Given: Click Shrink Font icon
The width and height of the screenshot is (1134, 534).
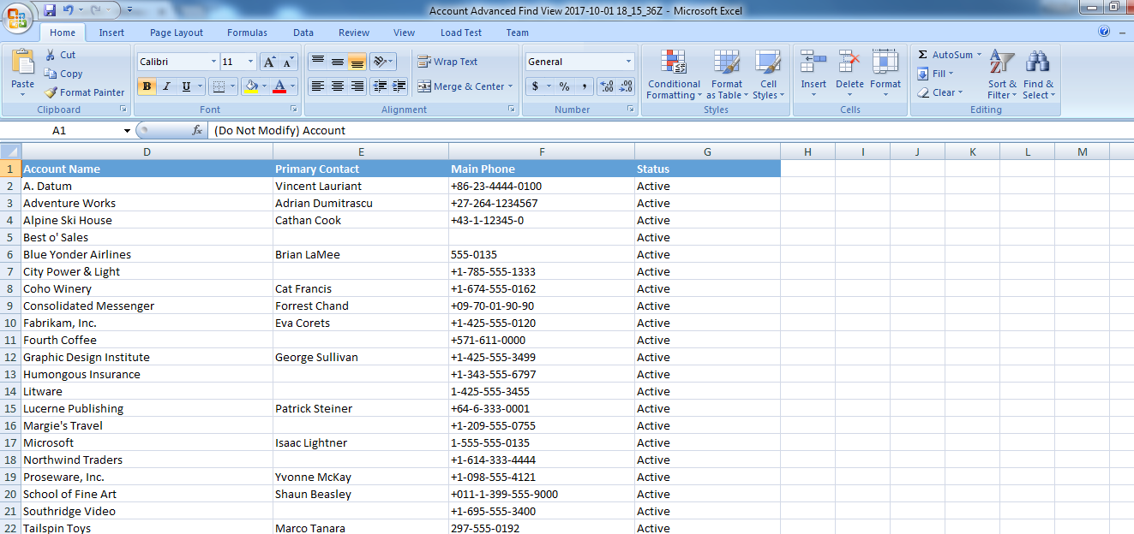Looking at the screenshot, I should 288,62.
